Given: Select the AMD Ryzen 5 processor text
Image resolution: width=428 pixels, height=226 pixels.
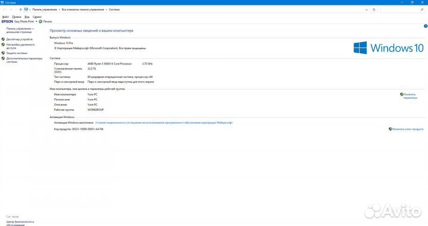Looking at the screenshot, I should coord(109,63).
